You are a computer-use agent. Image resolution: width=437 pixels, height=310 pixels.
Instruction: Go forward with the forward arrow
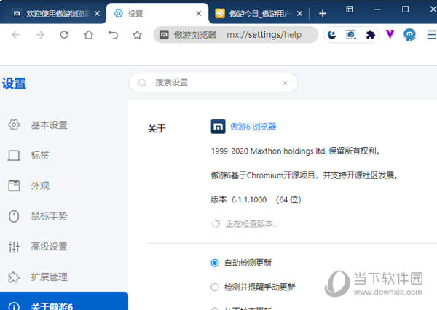pos(40,35)
